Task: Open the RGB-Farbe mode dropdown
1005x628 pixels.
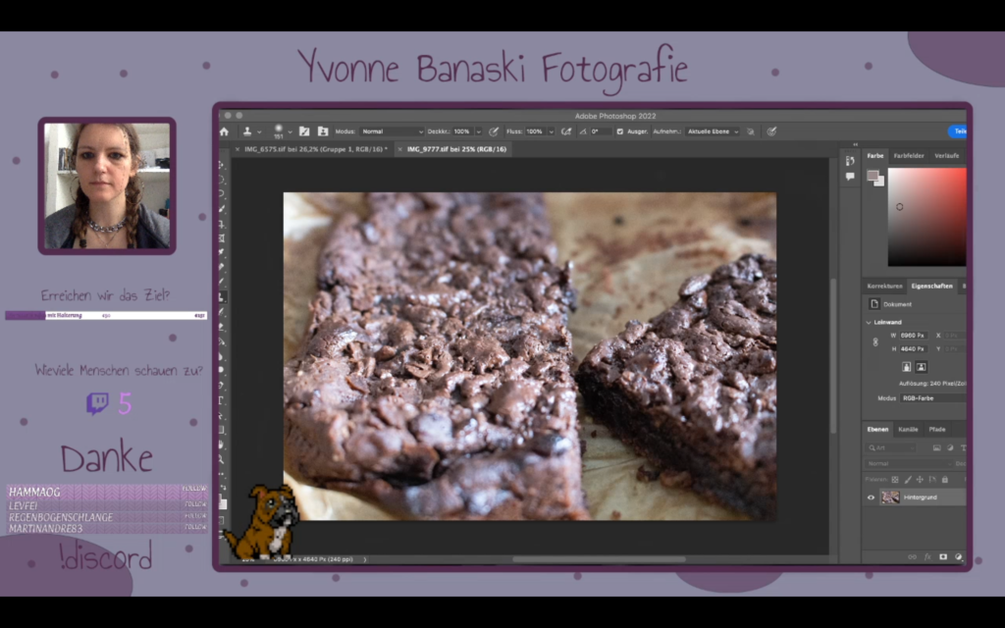Action: click(933, 398)
